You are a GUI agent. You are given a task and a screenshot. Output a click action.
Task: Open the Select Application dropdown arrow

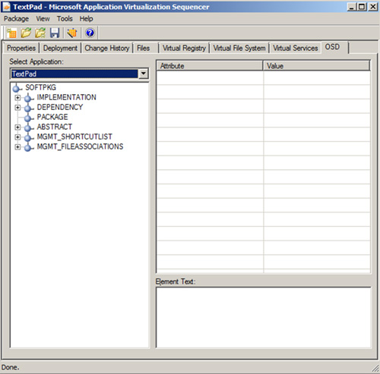click(x=144, y=74)
